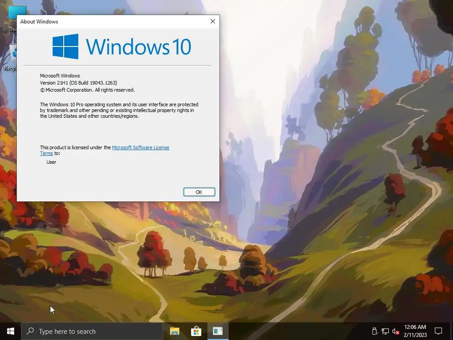Open the Windows Start menu
The height and width of the screenshot is (340, 453).
tap(11, 331)
